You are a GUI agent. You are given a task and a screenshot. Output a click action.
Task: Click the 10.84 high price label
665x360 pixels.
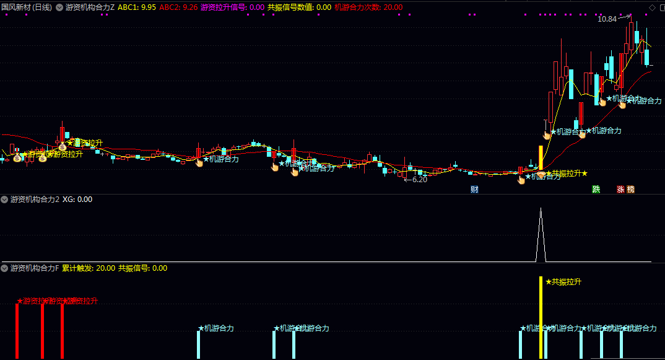click(x=607, y=19)
